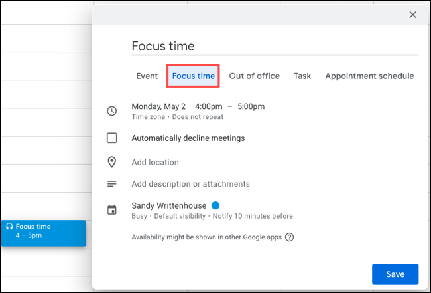Click the calendar icon beside Sandy Writtenhouse
The width and height of the screenshot is (431, 293).
(112, 210)
